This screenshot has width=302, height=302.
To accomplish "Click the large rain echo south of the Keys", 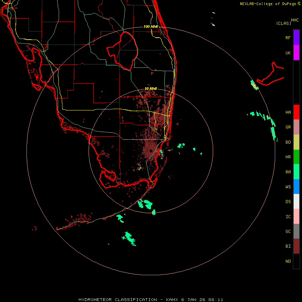I will (x=129, y=239).
